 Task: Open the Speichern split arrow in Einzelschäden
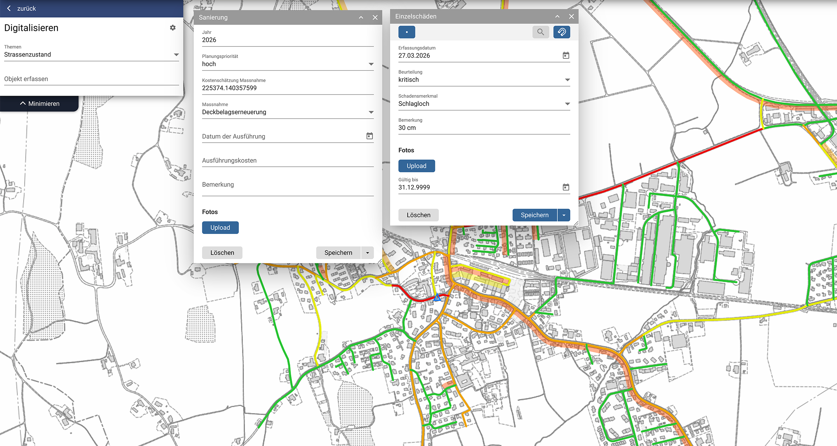(x=564, y=215)
